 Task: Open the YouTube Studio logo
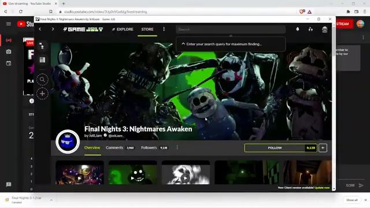click(25, 24)
